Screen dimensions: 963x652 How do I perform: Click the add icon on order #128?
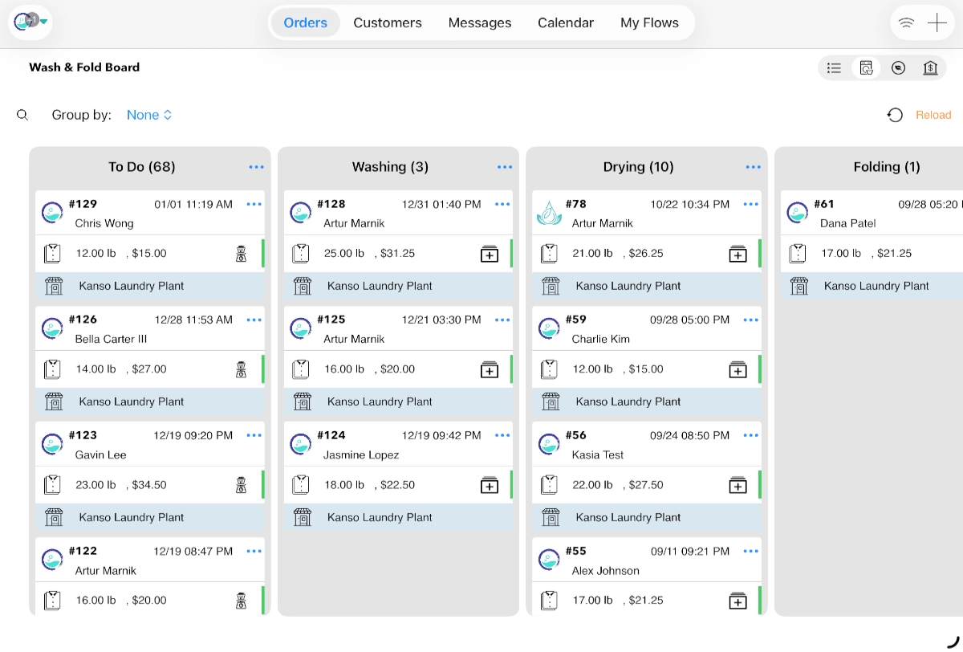tap(489, 253)
